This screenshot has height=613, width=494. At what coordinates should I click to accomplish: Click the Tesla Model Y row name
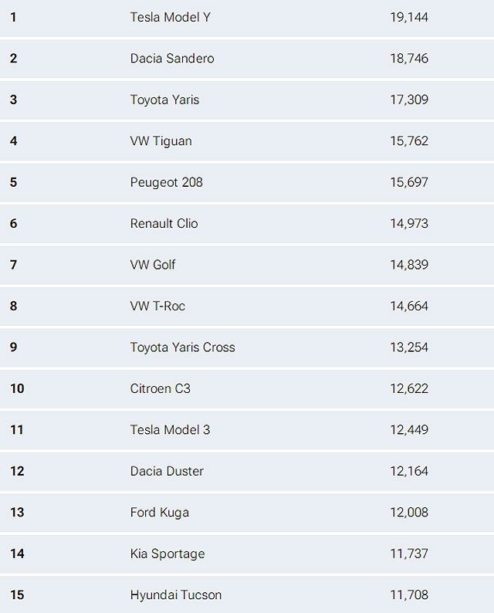(x=170, y=17)
